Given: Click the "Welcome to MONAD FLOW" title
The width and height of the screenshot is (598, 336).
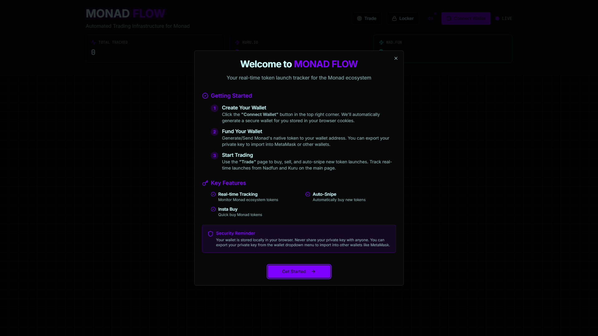Looking at the screenshot, I should coord(299,64).
